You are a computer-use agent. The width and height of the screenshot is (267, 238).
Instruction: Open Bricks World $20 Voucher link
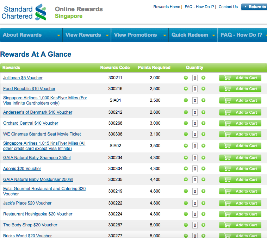point(27,236)
